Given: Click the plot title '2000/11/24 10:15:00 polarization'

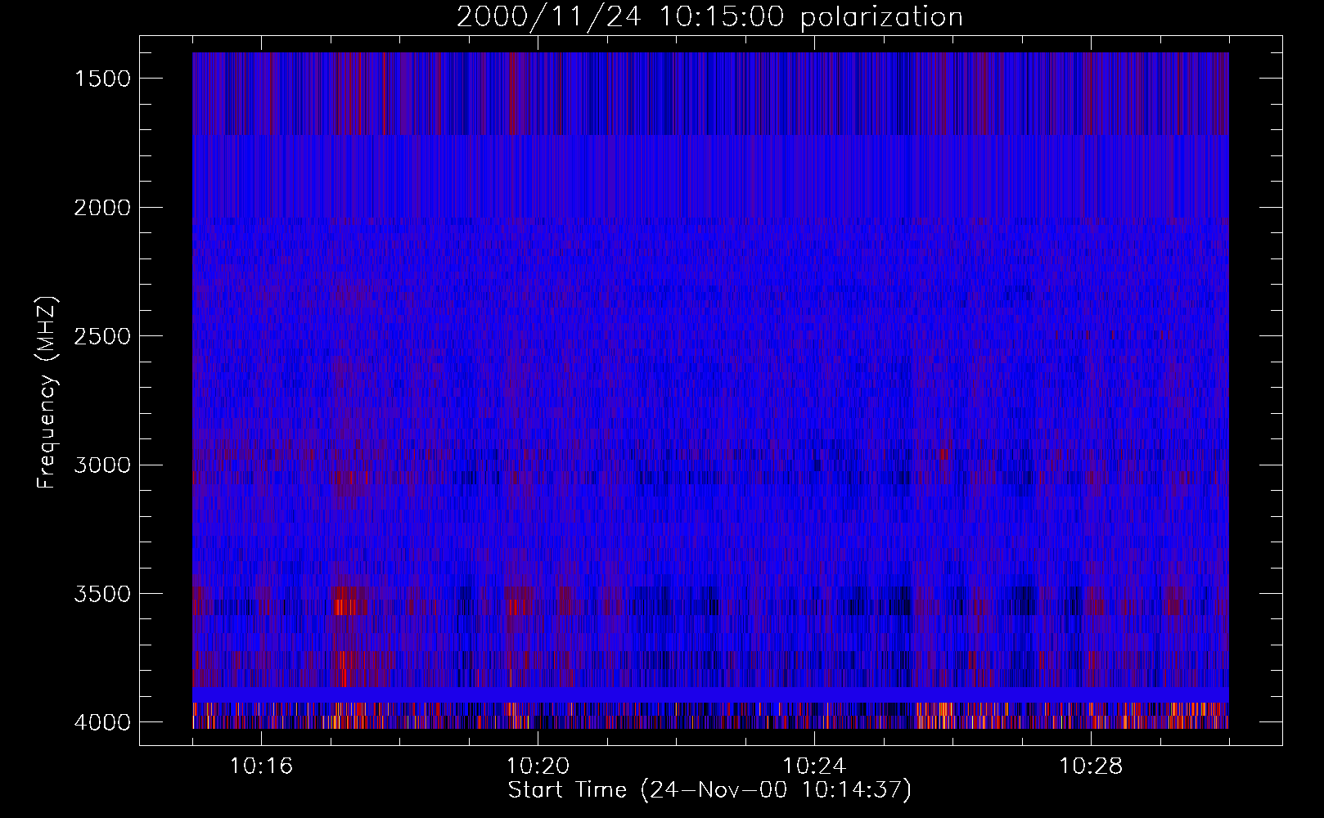Looking at the screenshot, I should [x=709, y=17].
